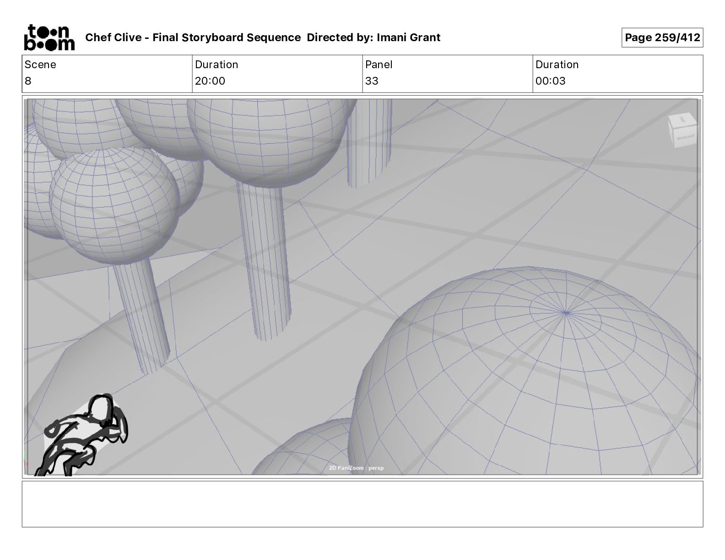Click the Toon Boom logo
This screenshot has width=725, height=560.
coord(49,37)
